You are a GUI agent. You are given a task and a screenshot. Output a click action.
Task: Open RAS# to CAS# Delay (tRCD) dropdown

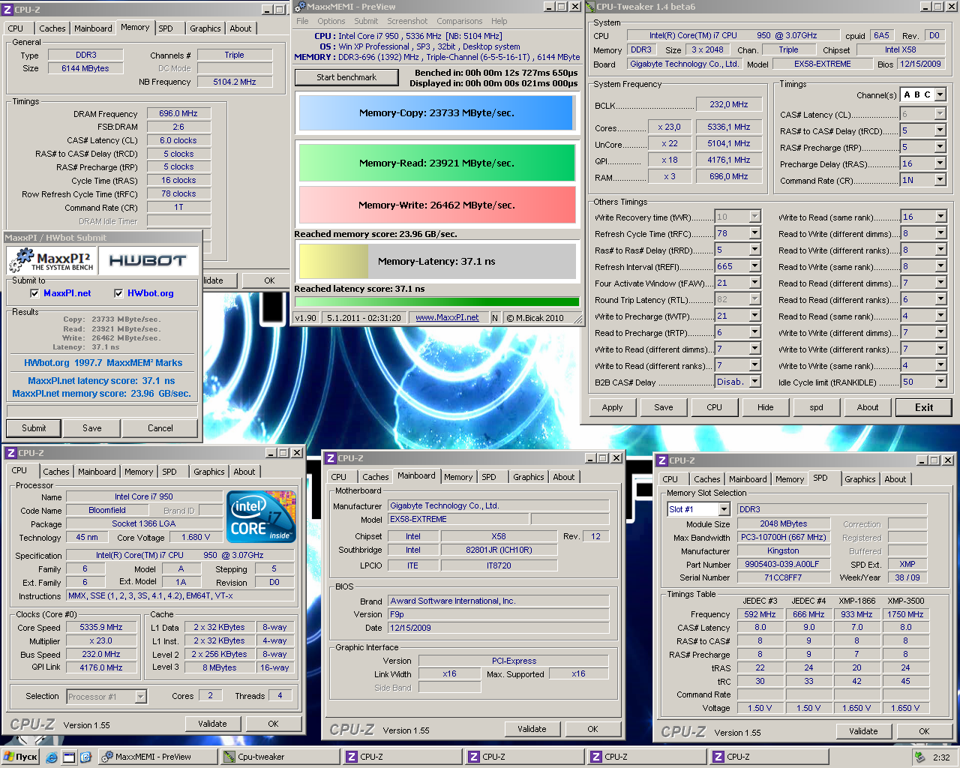pos(940,130)
